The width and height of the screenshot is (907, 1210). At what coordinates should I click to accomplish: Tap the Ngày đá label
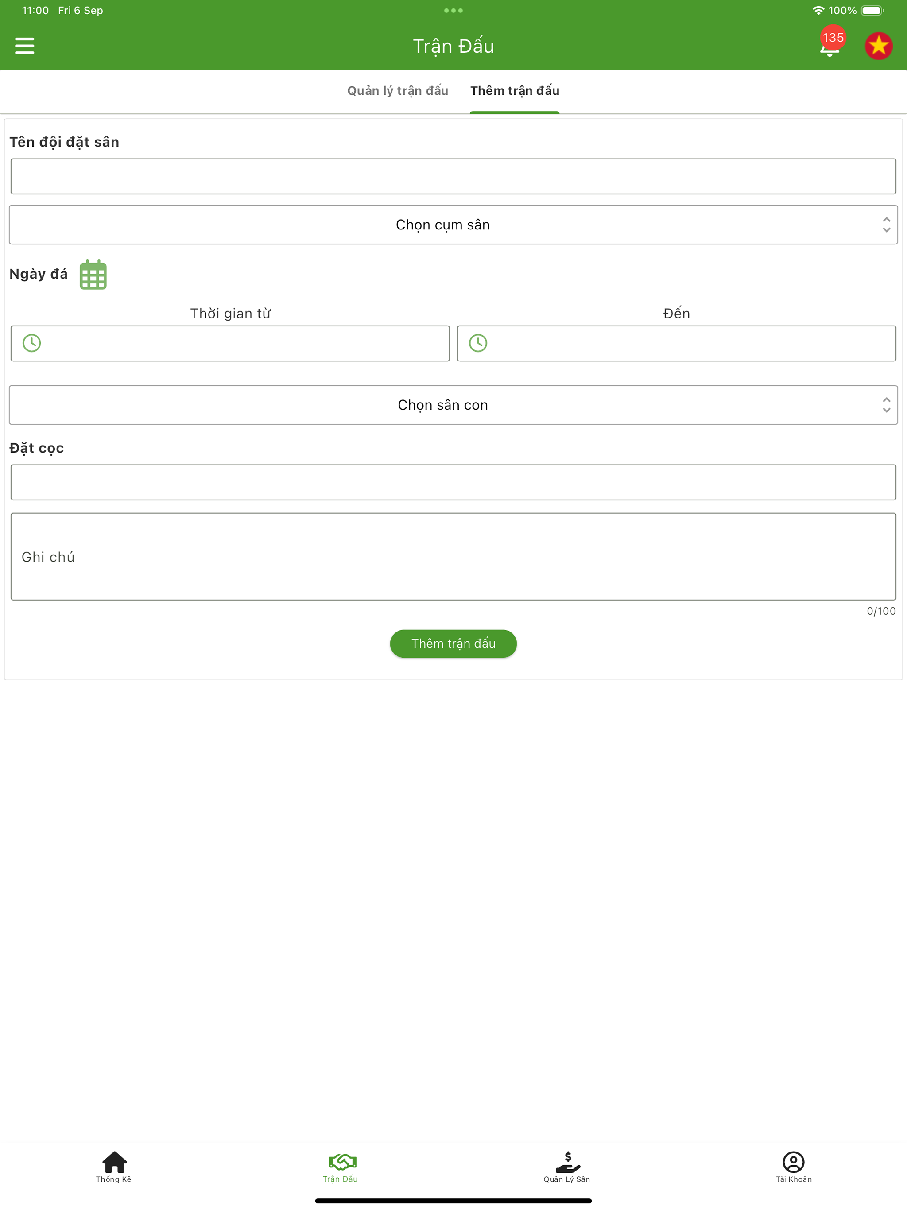coord(38,274)
